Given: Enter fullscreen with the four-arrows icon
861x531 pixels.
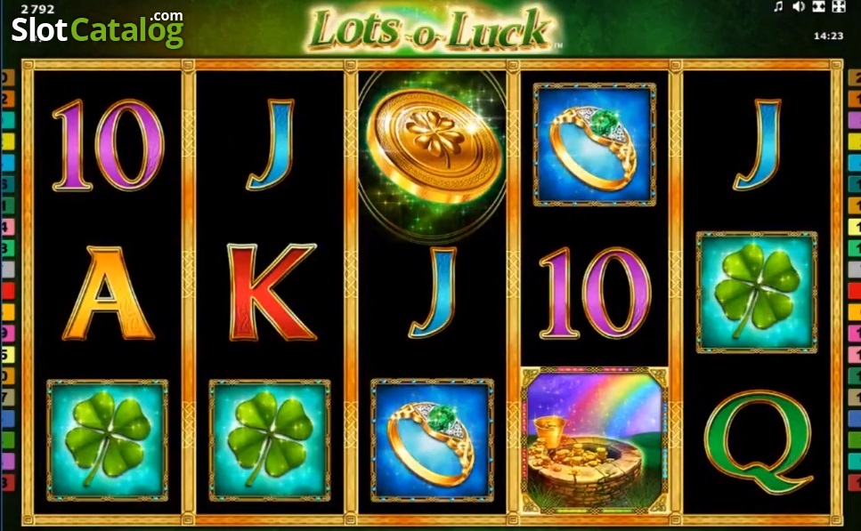Looking at the screenshot, I should coord(839,6).
